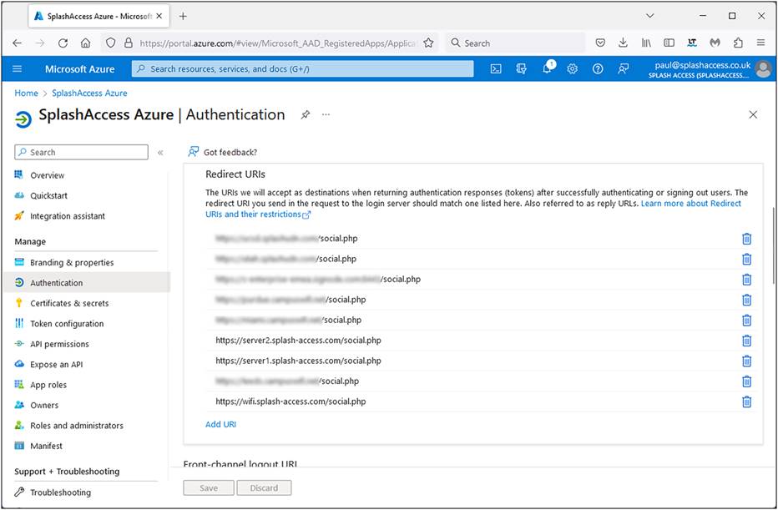Click SplashAccess Azure breadcrumb link

[x=89, y=93]
